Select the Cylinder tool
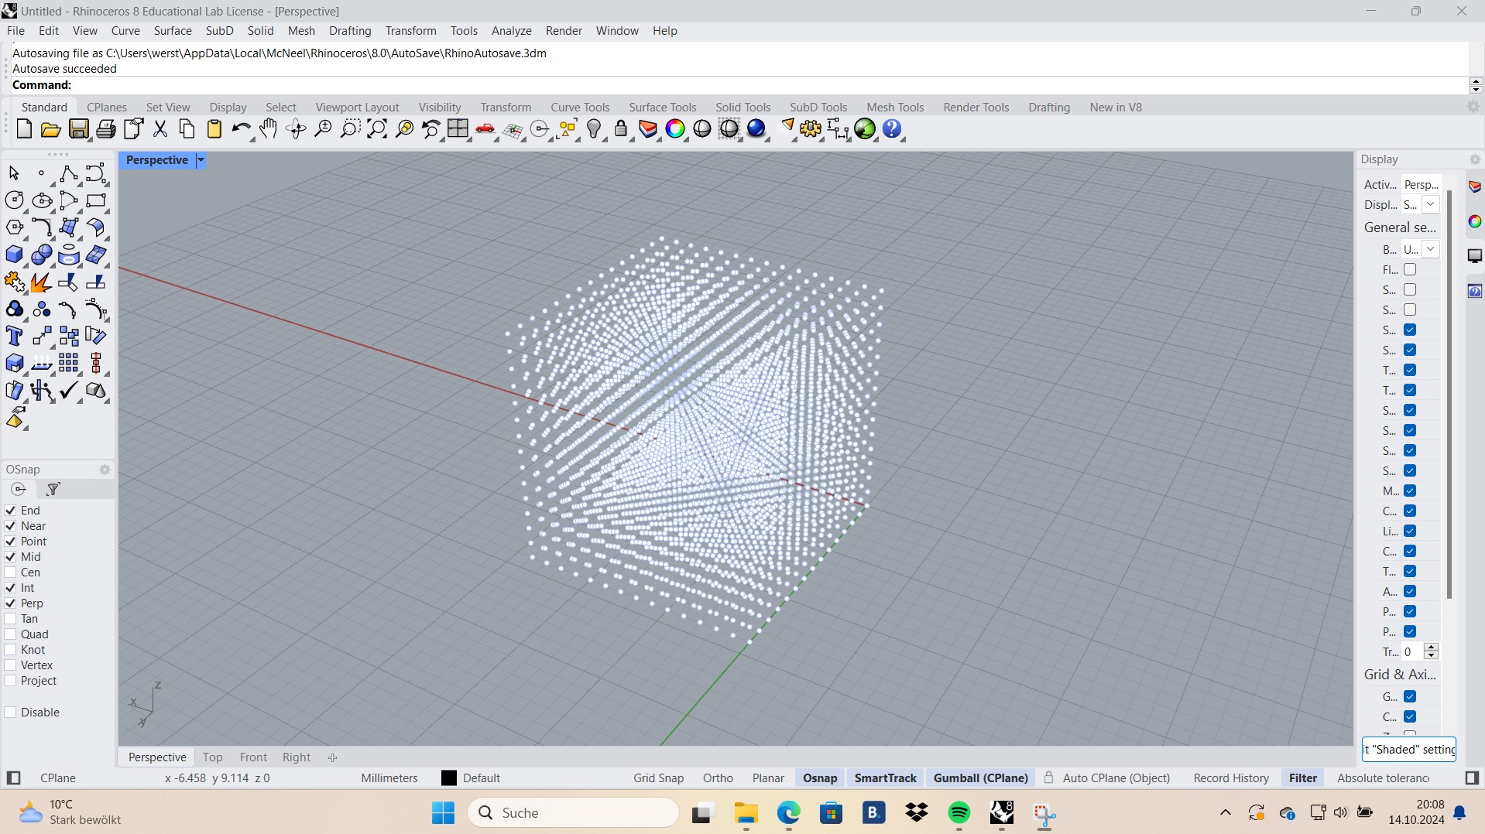Image resolution: width=1485 pixels, height=834 pixels. 69,255
